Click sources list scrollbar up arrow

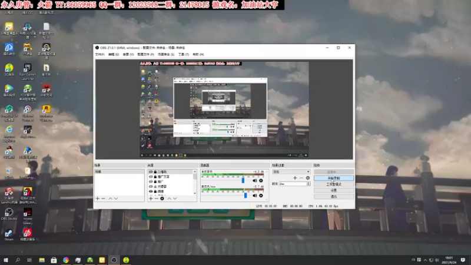pos(195,171)
